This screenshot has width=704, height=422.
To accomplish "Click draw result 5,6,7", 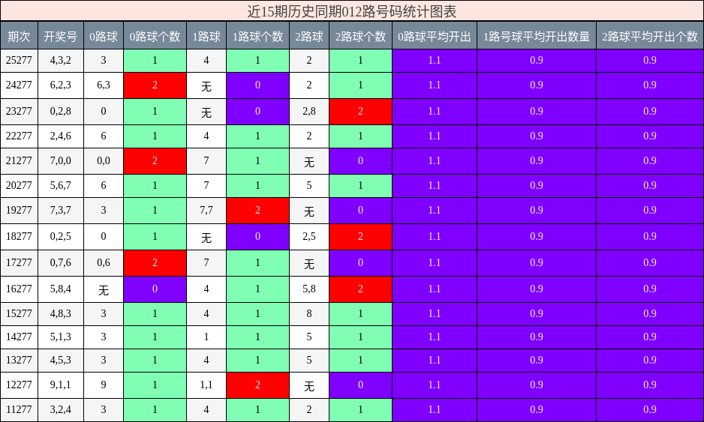I will [x=61, y=186].
